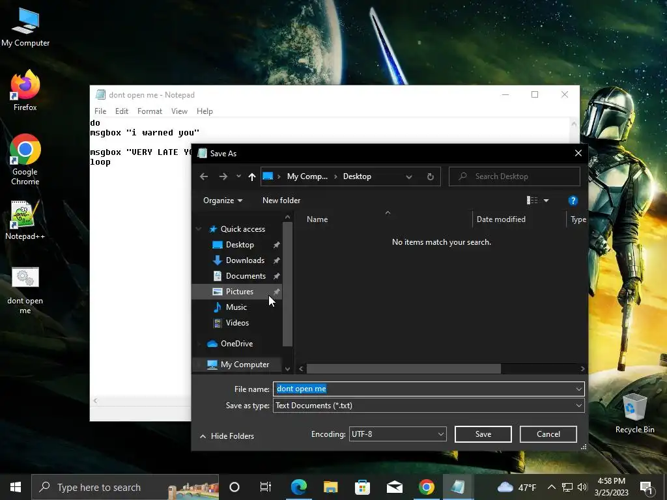
Task: Sort by Date modified column
Action: tap(501, 219)
